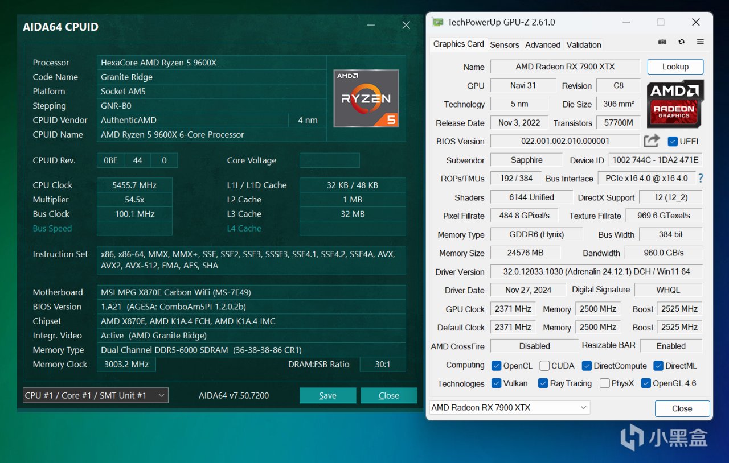Viewport: 729px width, 463px height.
Task: Enable the PhysX checkbox
Action: [604, 383]
